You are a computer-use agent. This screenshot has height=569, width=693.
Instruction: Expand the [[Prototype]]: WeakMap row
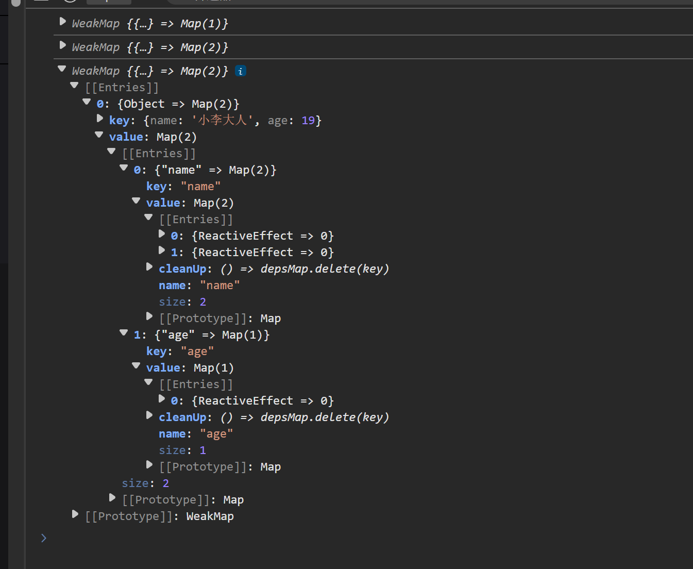coord(75,514)
